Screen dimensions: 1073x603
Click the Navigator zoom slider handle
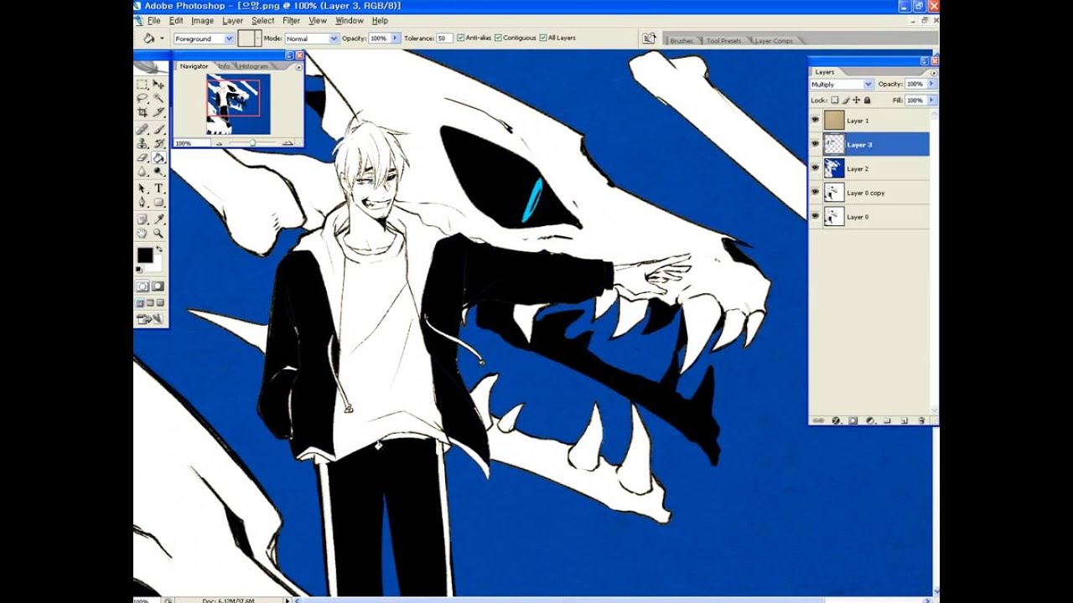point(252,143)
